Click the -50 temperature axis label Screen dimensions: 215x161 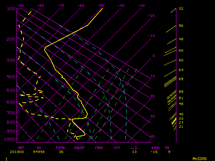click(x=101, y=5)
